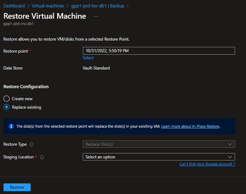The height and width of the screenshot is (194, 246).
Task: Open the Staging Location dropdown
Action: click(159, 157)
